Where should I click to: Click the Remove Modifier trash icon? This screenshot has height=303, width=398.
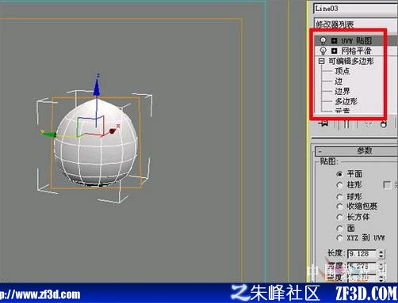[384, 123]
